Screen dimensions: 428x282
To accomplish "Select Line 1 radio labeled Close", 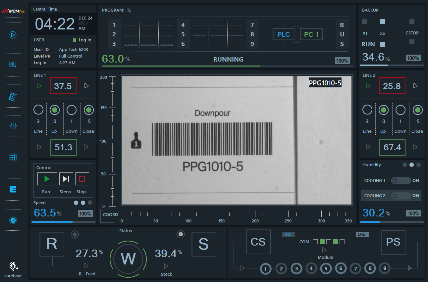I will pyautogui.click(x=88, y=110).
